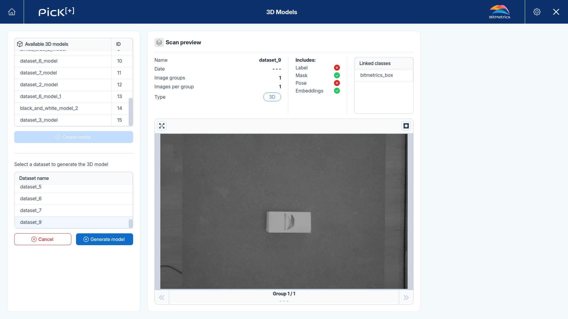Click bitmetrics_box linked class
The image size is (568, 319).
pyautogui.click(x=384, y=75)
